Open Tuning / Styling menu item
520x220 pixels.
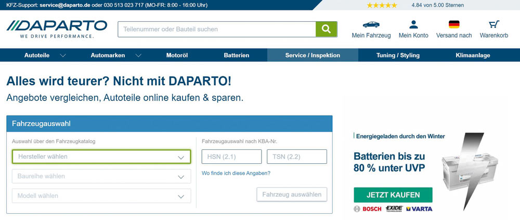398,56
